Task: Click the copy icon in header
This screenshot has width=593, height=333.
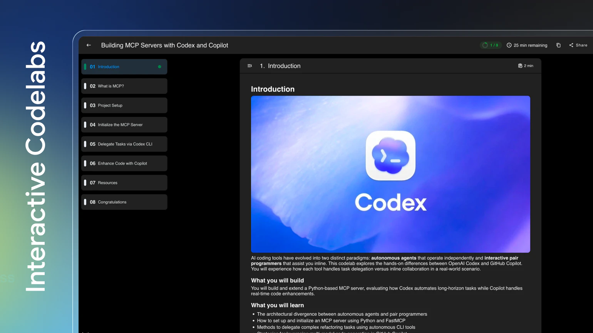Action: coord(558,45)
